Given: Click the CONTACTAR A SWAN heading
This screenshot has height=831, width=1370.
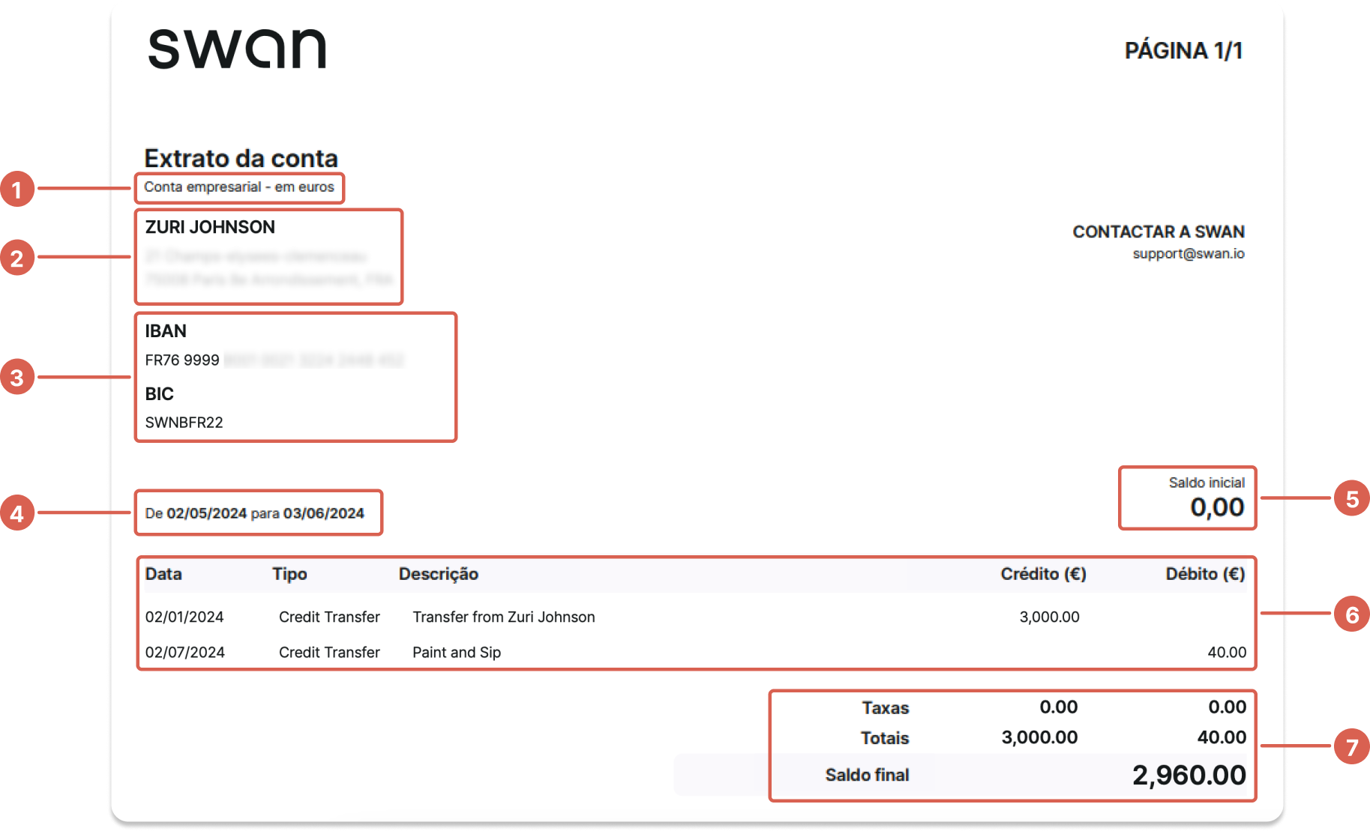Looking at the screenshot, I should (1159, 232).
